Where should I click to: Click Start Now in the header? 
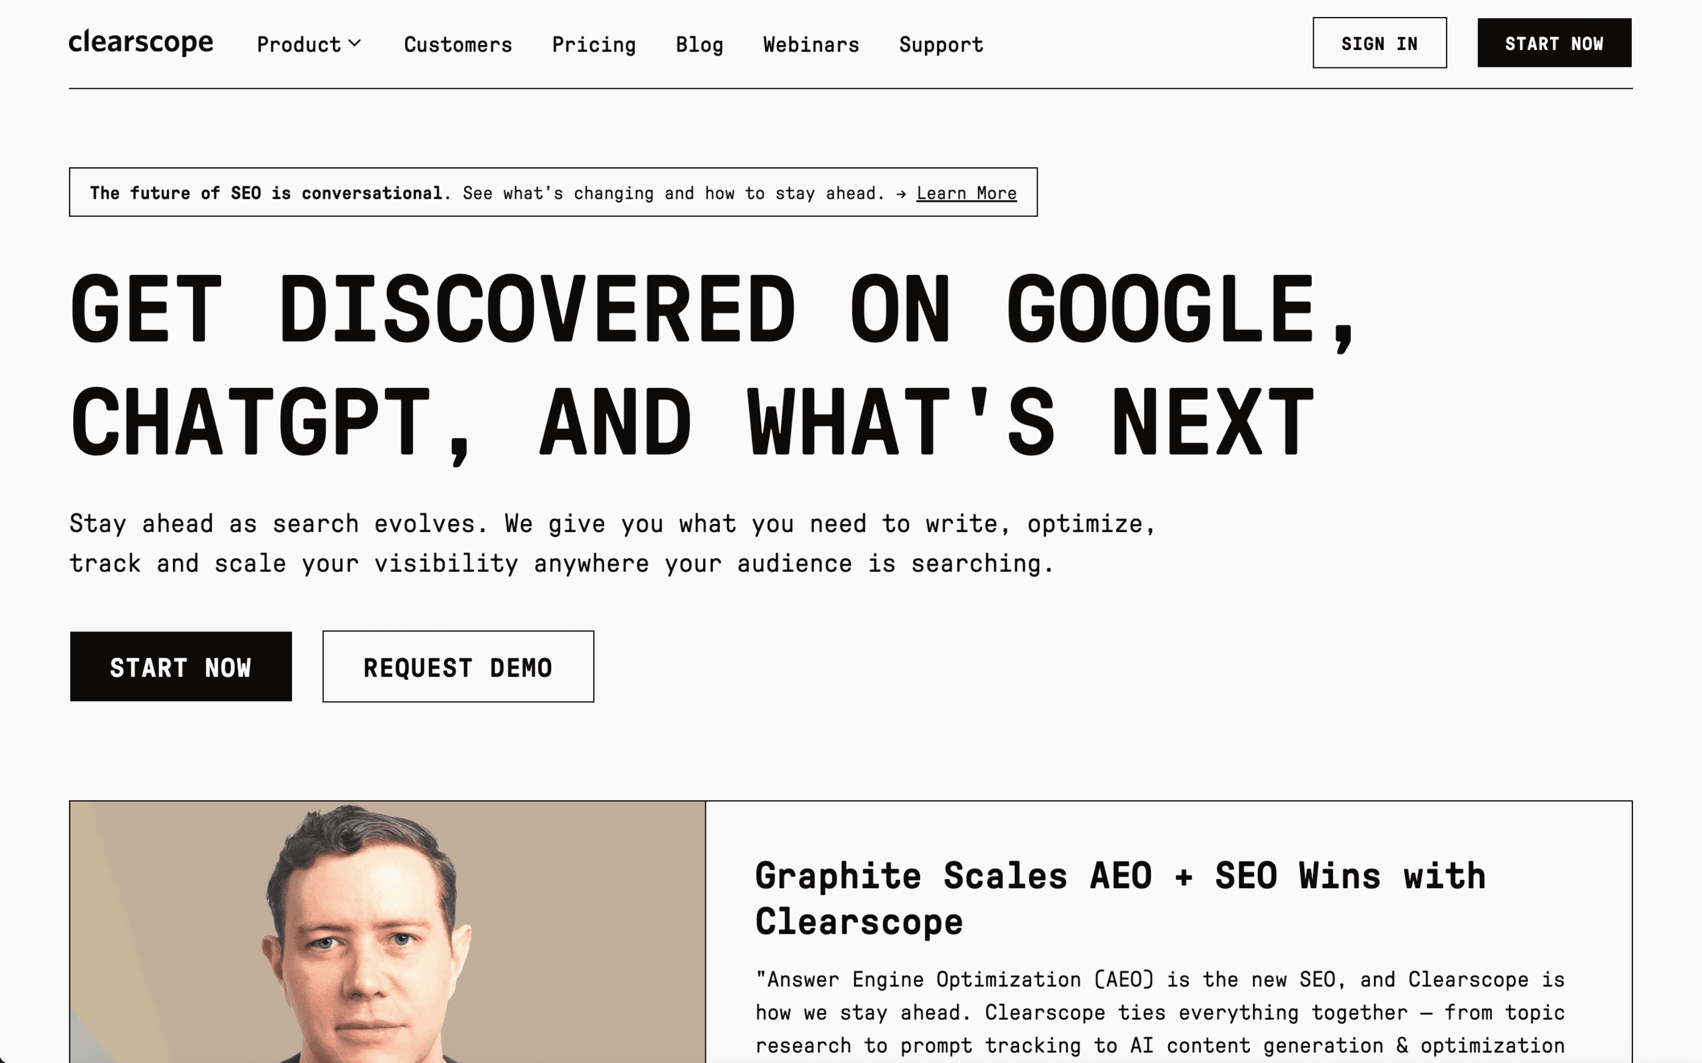1554,43
